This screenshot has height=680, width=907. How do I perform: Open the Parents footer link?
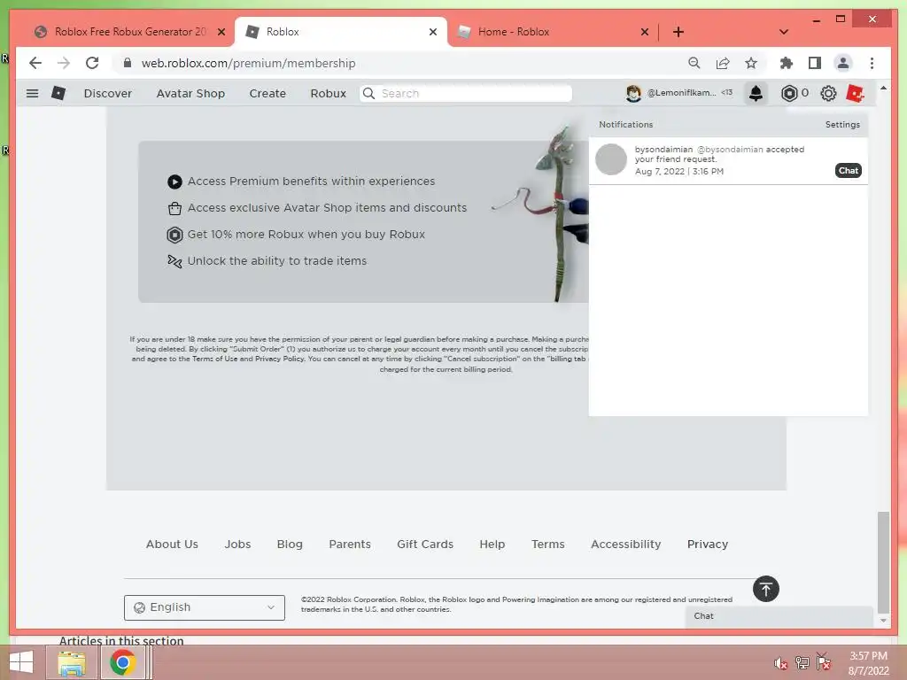(x=349, y=545)
